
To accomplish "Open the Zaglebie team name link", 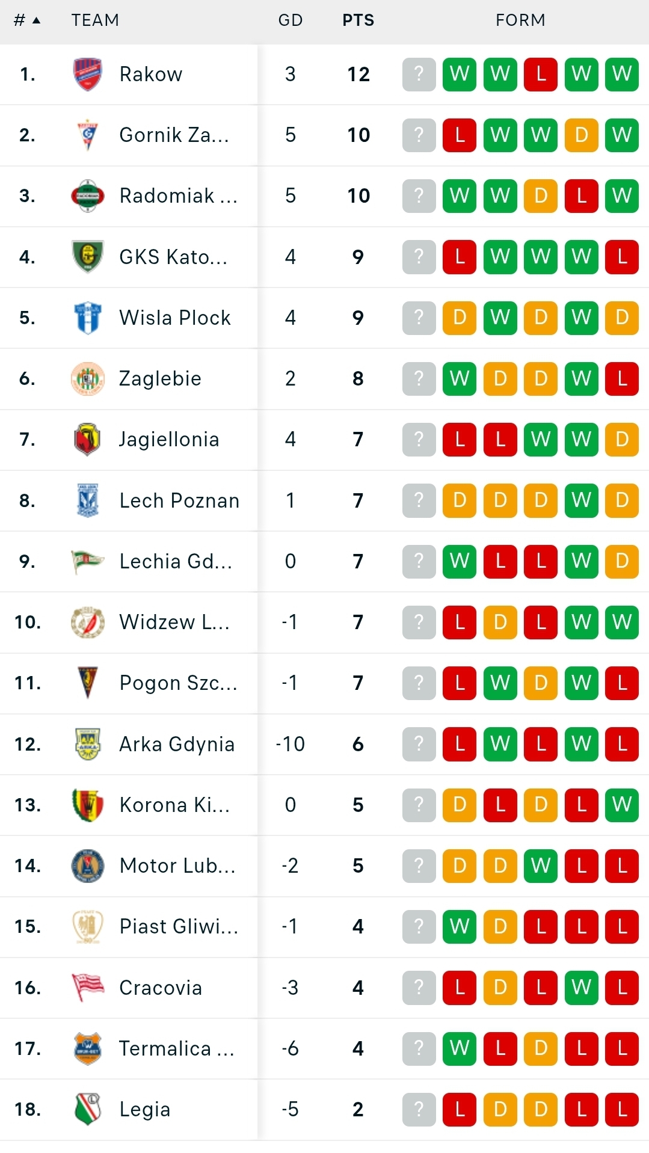I will pos(160,378).
